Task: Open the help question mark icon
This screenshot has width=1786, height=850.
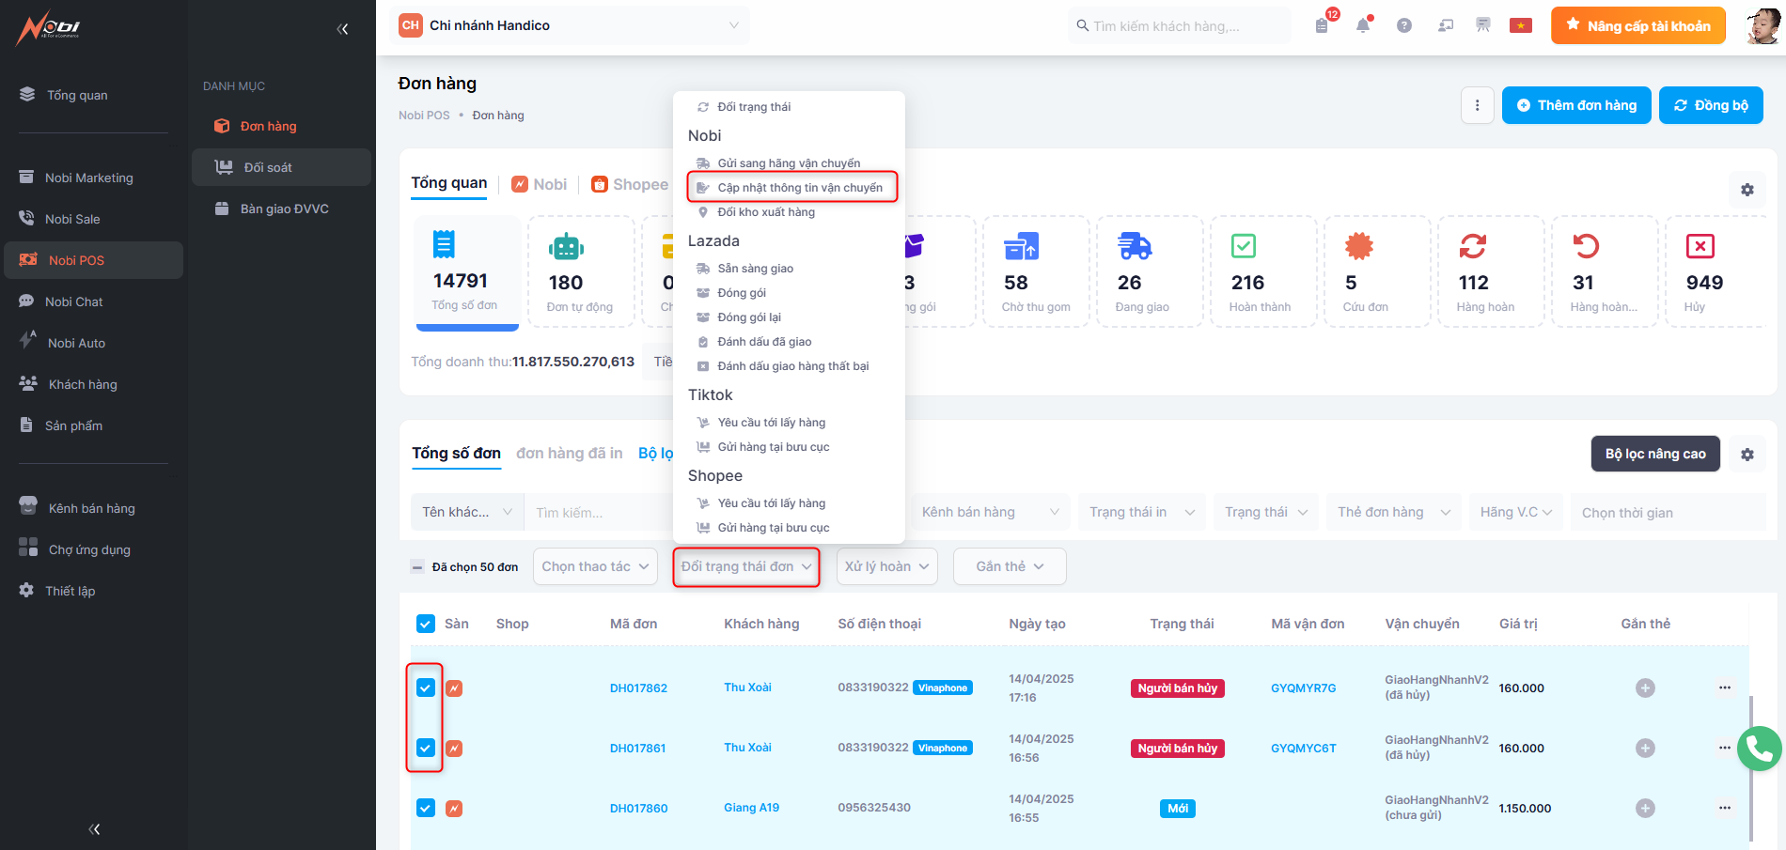Action: coord(1403,26)
